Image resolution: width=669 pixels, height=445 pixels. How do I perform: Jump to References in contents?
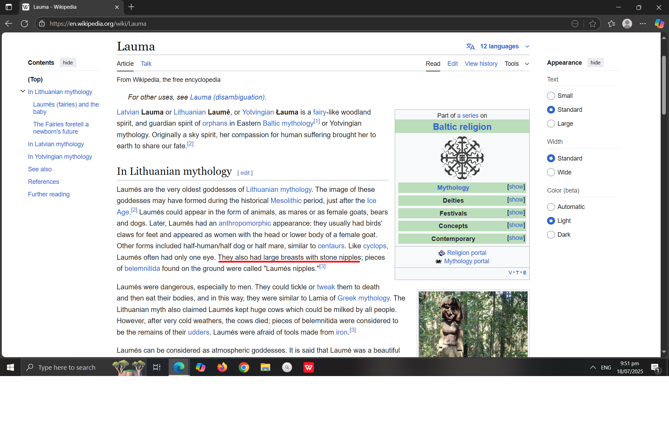[x=44, y=182]
